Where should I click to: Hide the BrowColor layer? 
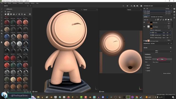(144, 22)
